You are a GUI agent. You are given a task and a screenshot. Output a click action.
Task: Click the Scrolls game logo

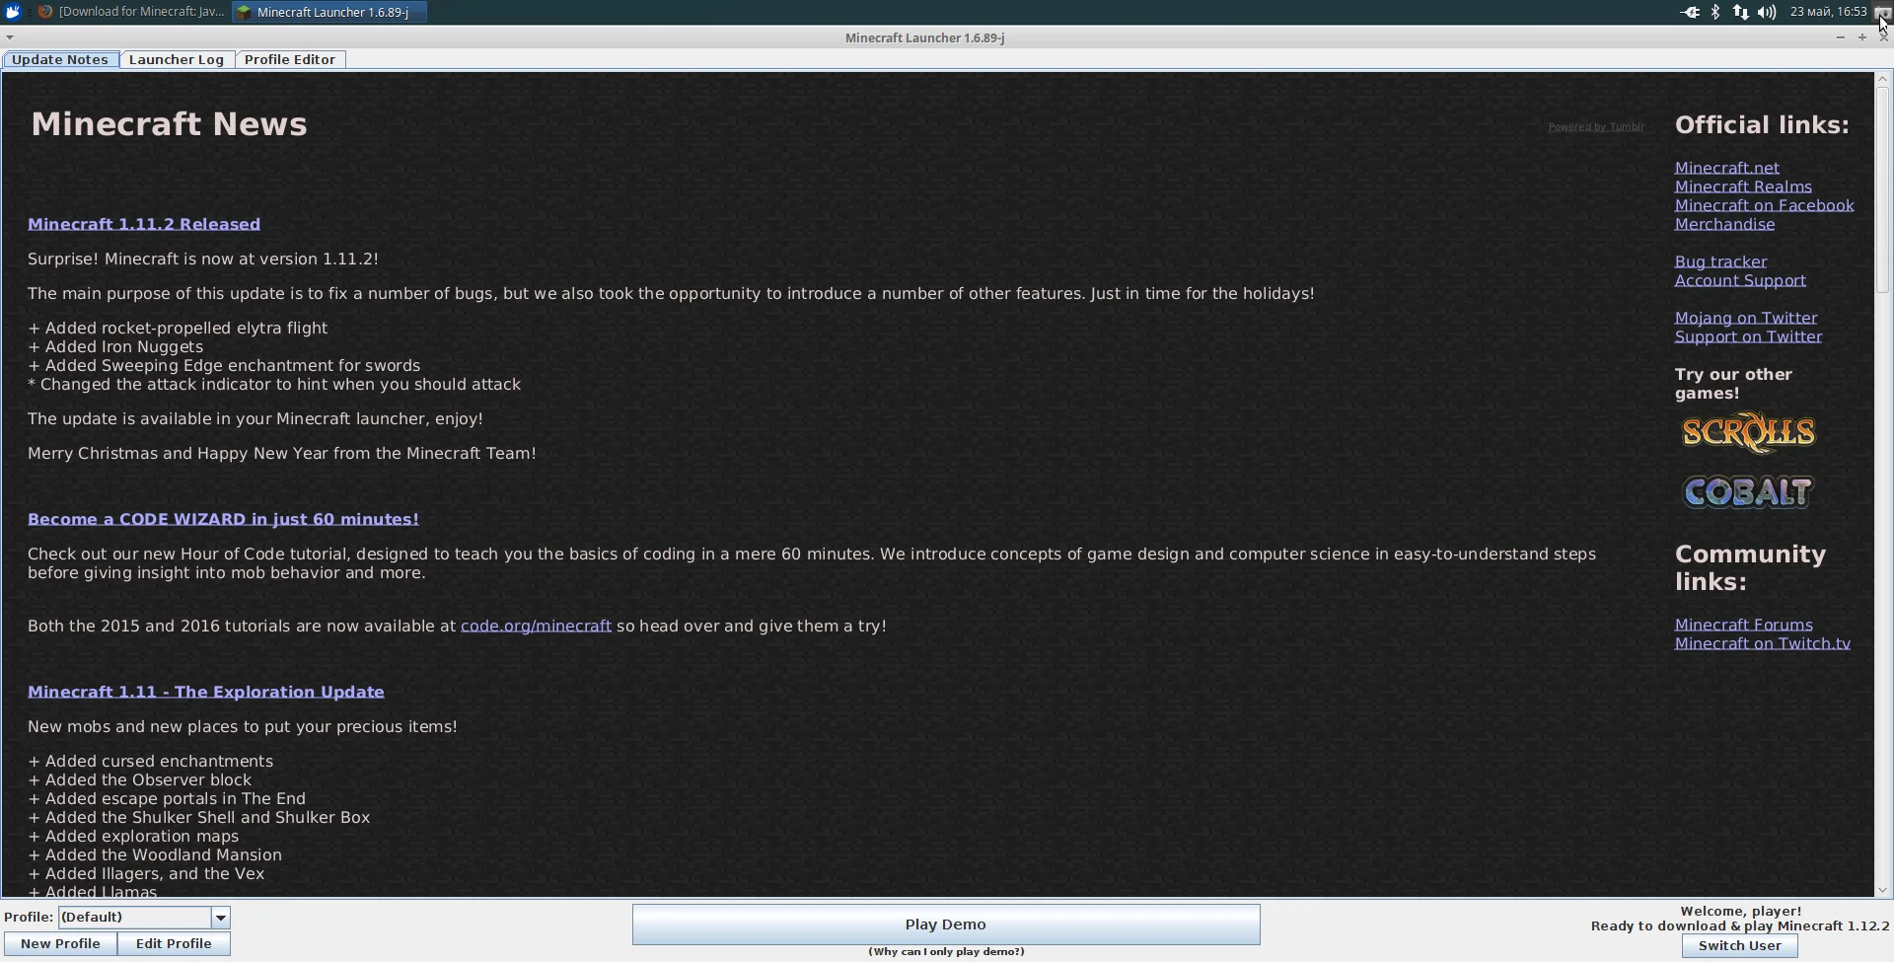(1748, 433)
